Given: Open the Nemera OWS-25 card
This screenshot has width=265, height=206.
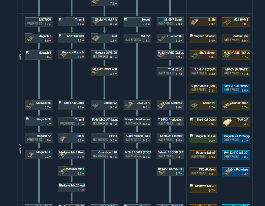Looking at the screenshot, I should pyautogui.click(x=104, y=55).
